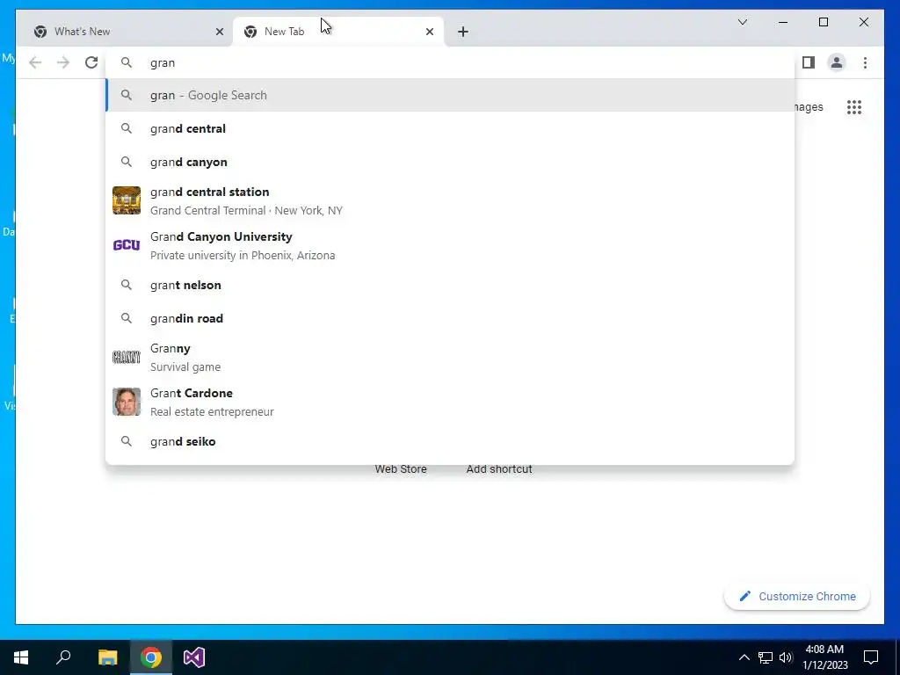Close the What's New tab
Viewport: 900px width, 675px height.
click(219, 32)
